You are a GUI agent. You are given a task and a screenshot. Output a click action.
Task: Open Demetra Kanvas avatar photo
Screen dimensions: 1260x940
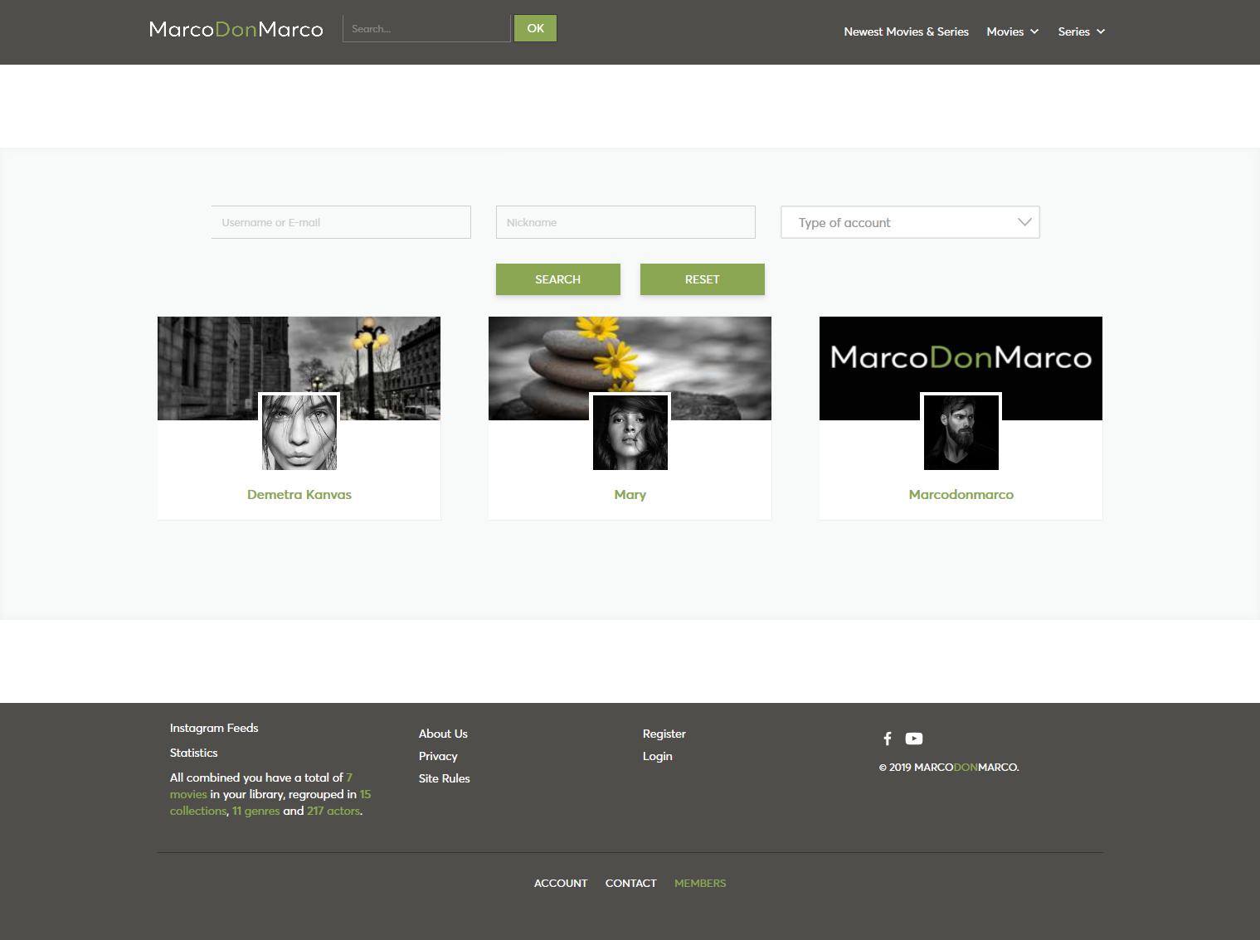pos(299,432)
